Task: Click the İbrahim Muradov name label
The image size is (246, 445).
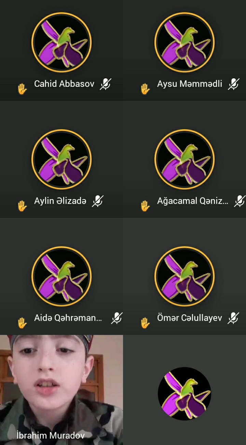Action: tap(51, 435)
